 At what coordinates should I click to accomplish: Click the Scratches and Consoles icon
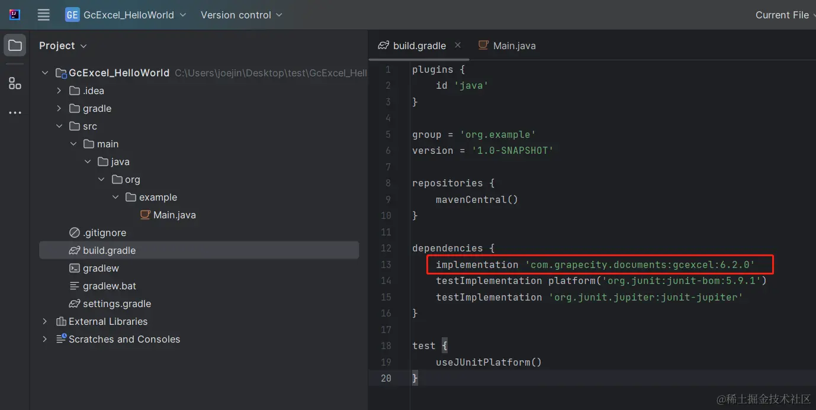61,339
